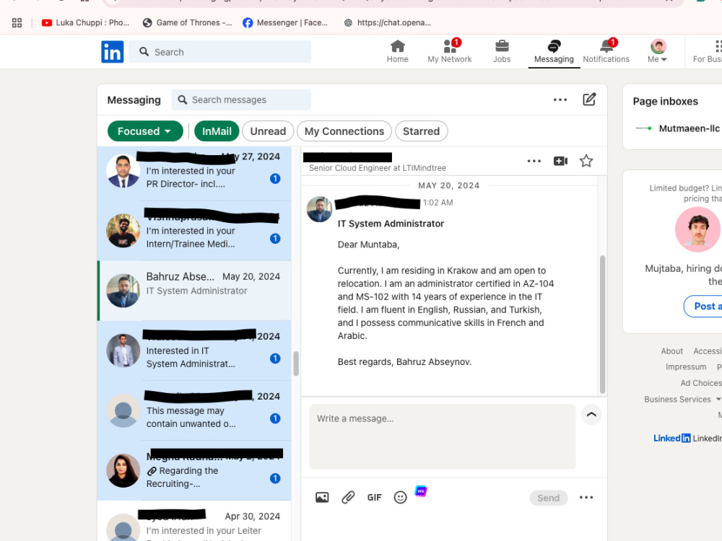
Task: Start a video meeting icon
Action: point(560,161)
